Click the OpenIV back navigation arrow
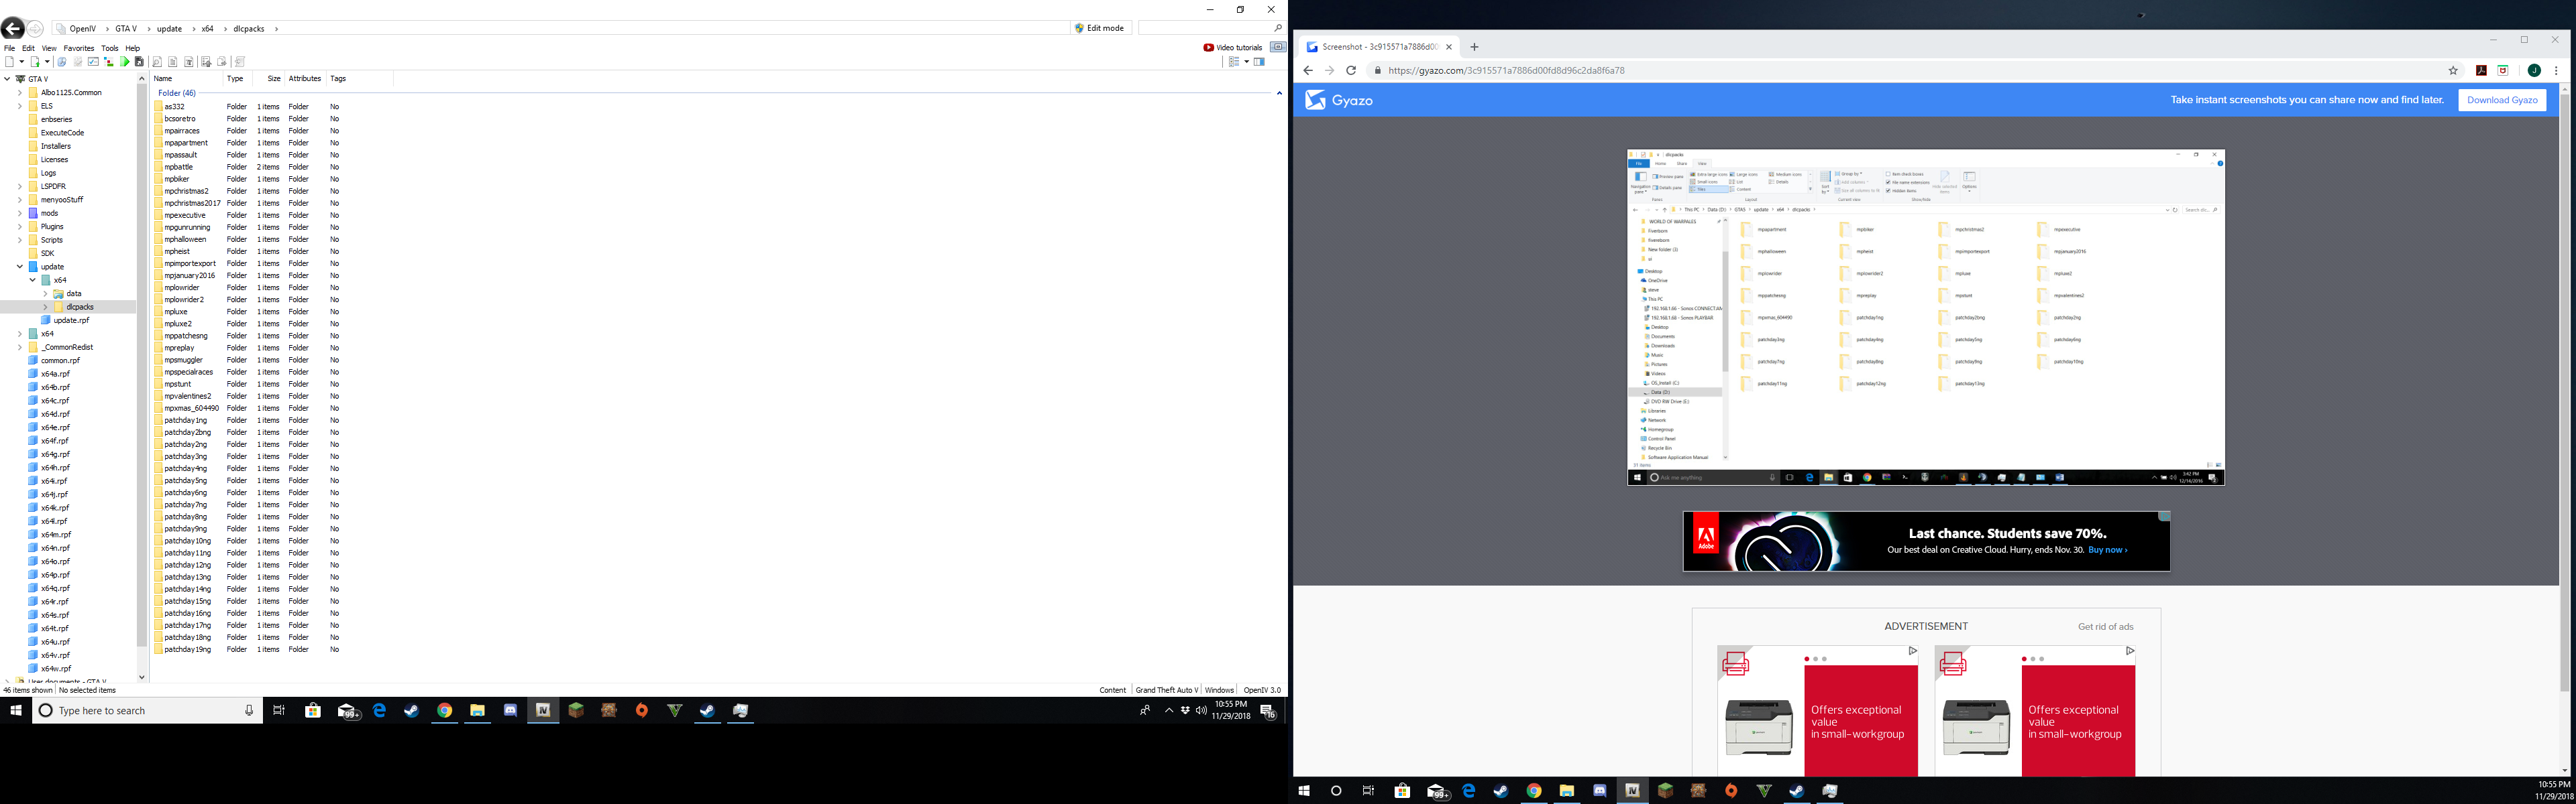 (x=12, y=29)
